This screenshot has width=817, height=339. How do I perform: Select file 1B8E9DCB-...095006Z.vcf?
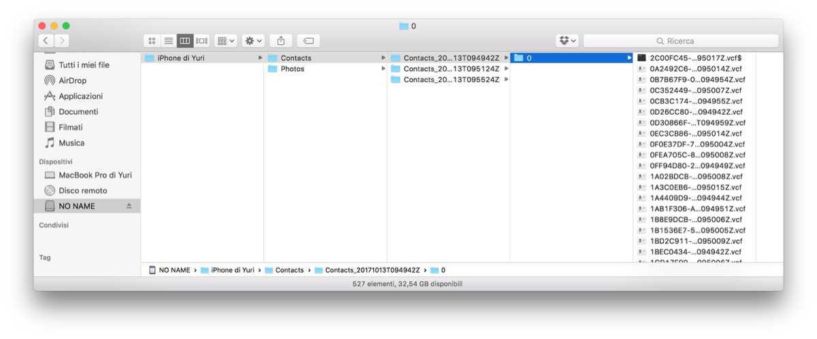(695, 220)
